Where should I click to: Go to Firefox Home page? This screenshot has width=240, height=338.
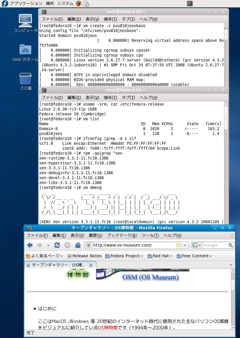coord(78,245)
